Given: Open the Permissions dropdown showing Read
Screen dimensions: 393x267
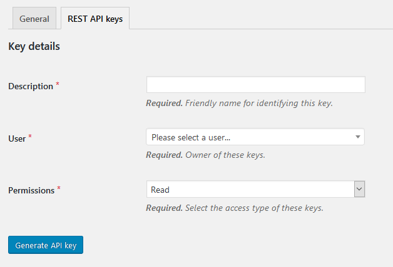Looking at the screenshot, I should coord(256,189).
